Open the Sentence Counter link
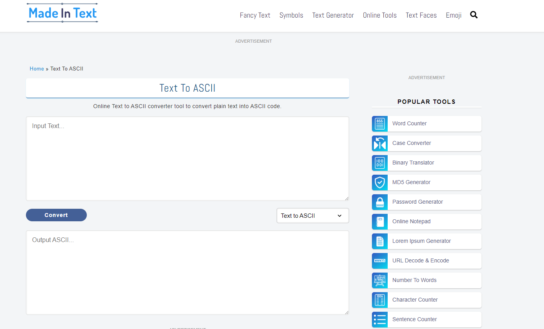Viewport: 544px width, 329px height. (x=414, y=319)
